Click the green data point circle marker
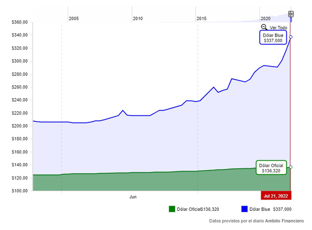The height and width of the screenshot is (230, 312). point(291,167)
